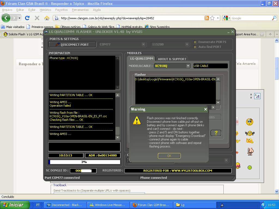279x209 pixels.
Task: Click the Iniciar start button
Action: [x=15, y=205]
